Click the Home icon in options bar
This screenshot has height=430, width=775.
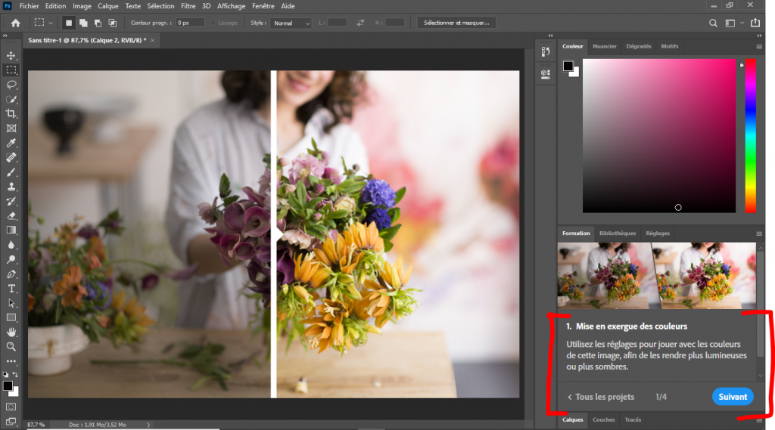[15, 23]
